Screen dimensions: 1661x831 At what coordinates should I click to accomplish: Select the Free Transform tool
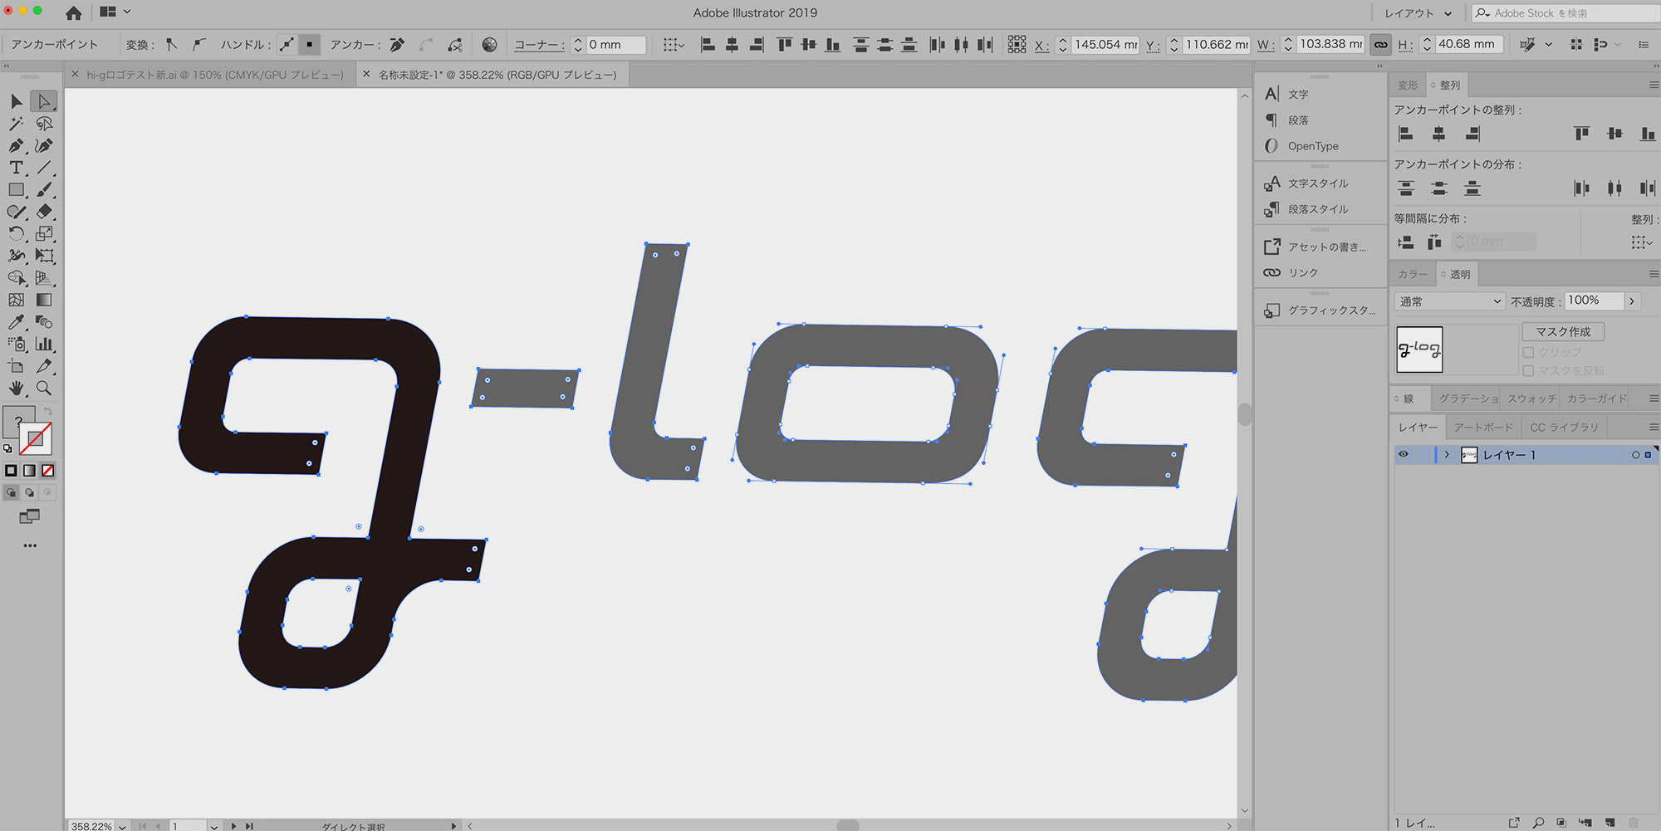click(44, 256)
